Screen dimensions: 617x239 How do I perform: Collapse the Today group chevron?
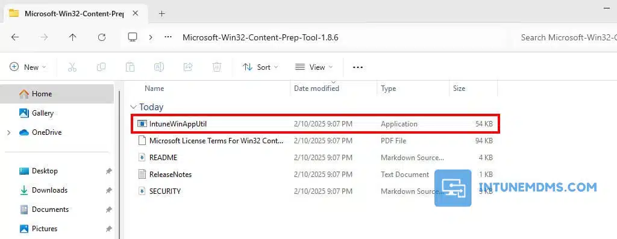pyautogui.click(x=134, y=107)
